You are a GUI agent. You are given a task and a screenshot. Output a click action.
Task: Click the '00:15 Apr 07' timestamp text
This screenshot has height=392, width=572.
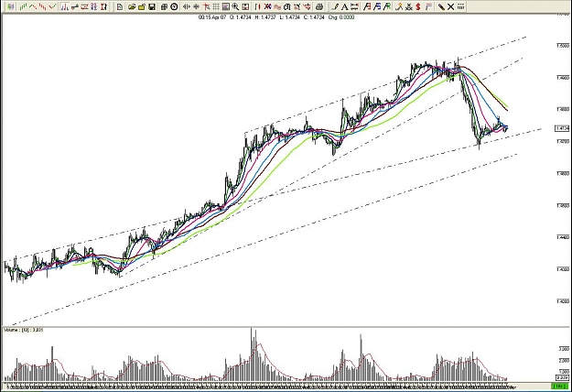pos(212,17)
